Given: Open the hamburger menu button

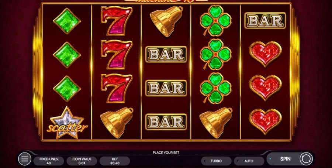Looking at the screenshot, I should 25,159.
